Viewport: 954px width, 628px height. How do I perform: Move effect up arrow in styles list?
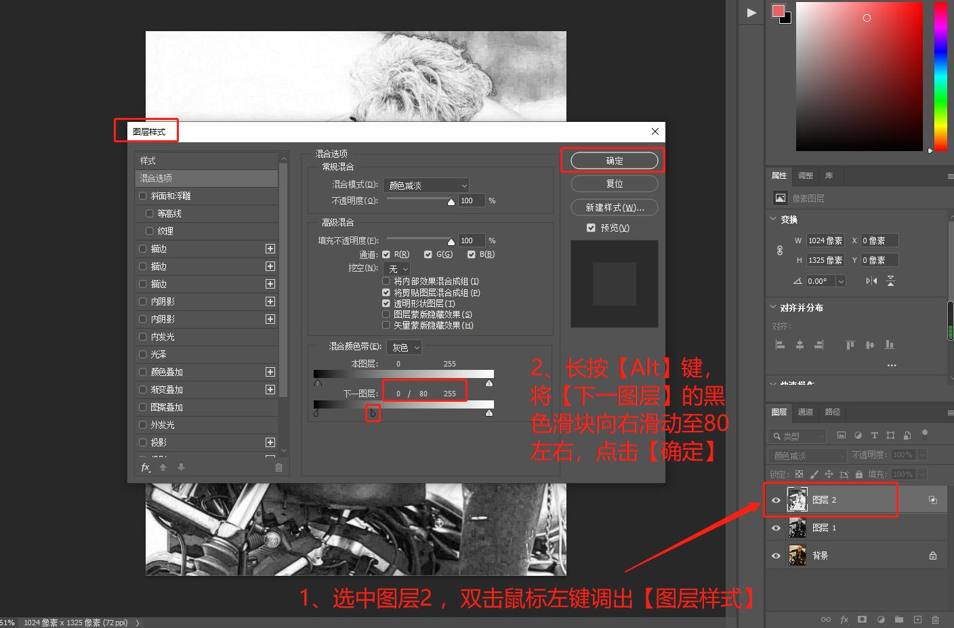(x=163, y=467)
